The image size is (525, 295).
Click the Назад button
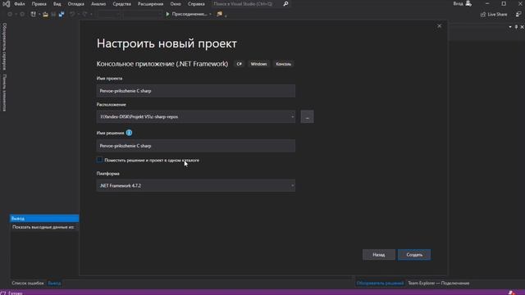[379, 255]
